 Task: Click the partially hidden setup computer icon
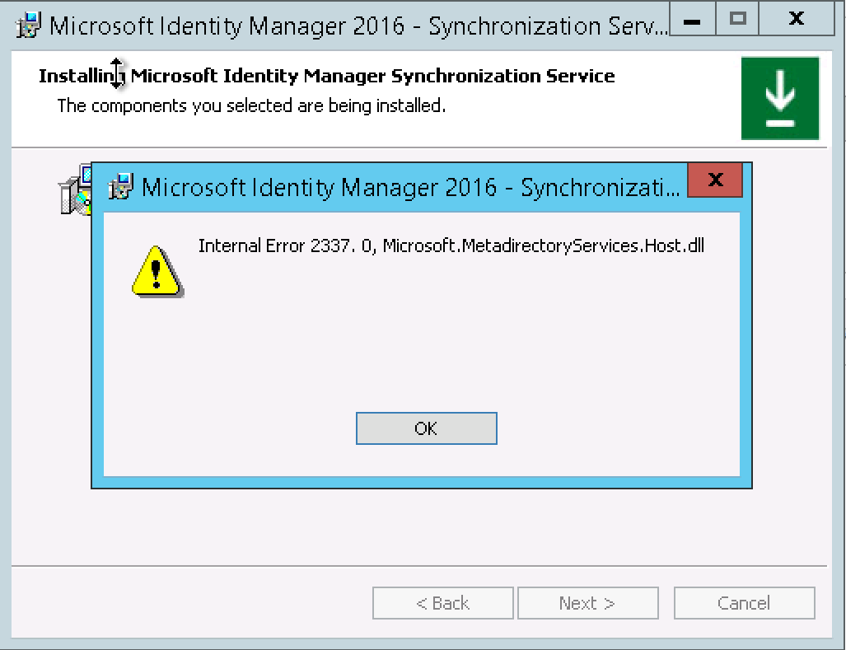75,189
